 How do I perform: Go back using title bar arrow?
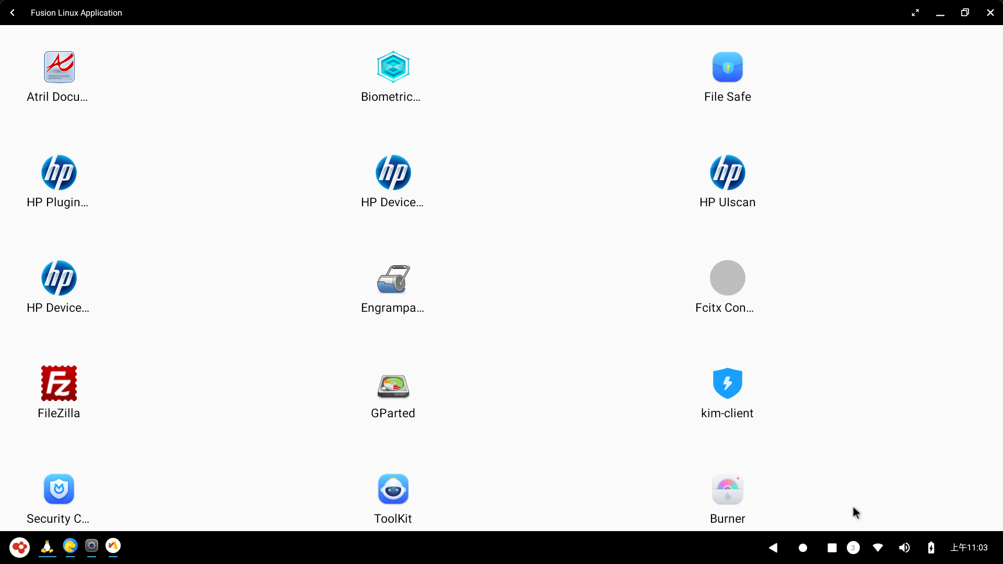(x=13, y=13)
